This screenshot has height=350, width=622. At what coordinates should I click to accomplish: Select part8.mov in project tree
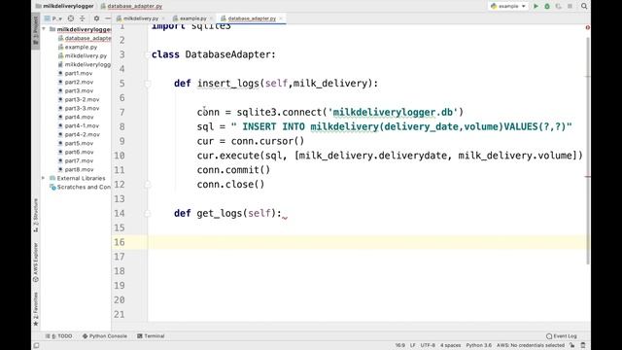(x=76, y=169)
